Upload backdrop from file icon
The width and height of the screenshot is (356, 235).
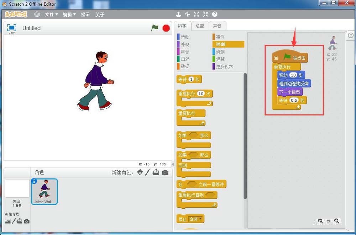pos(20,221)
